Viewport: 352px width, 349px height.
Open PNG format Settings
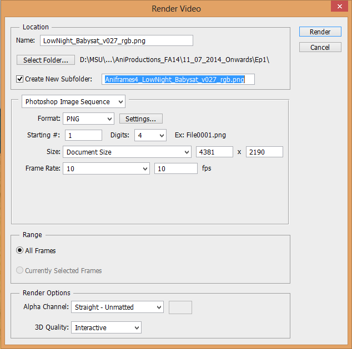pos(141,119)
